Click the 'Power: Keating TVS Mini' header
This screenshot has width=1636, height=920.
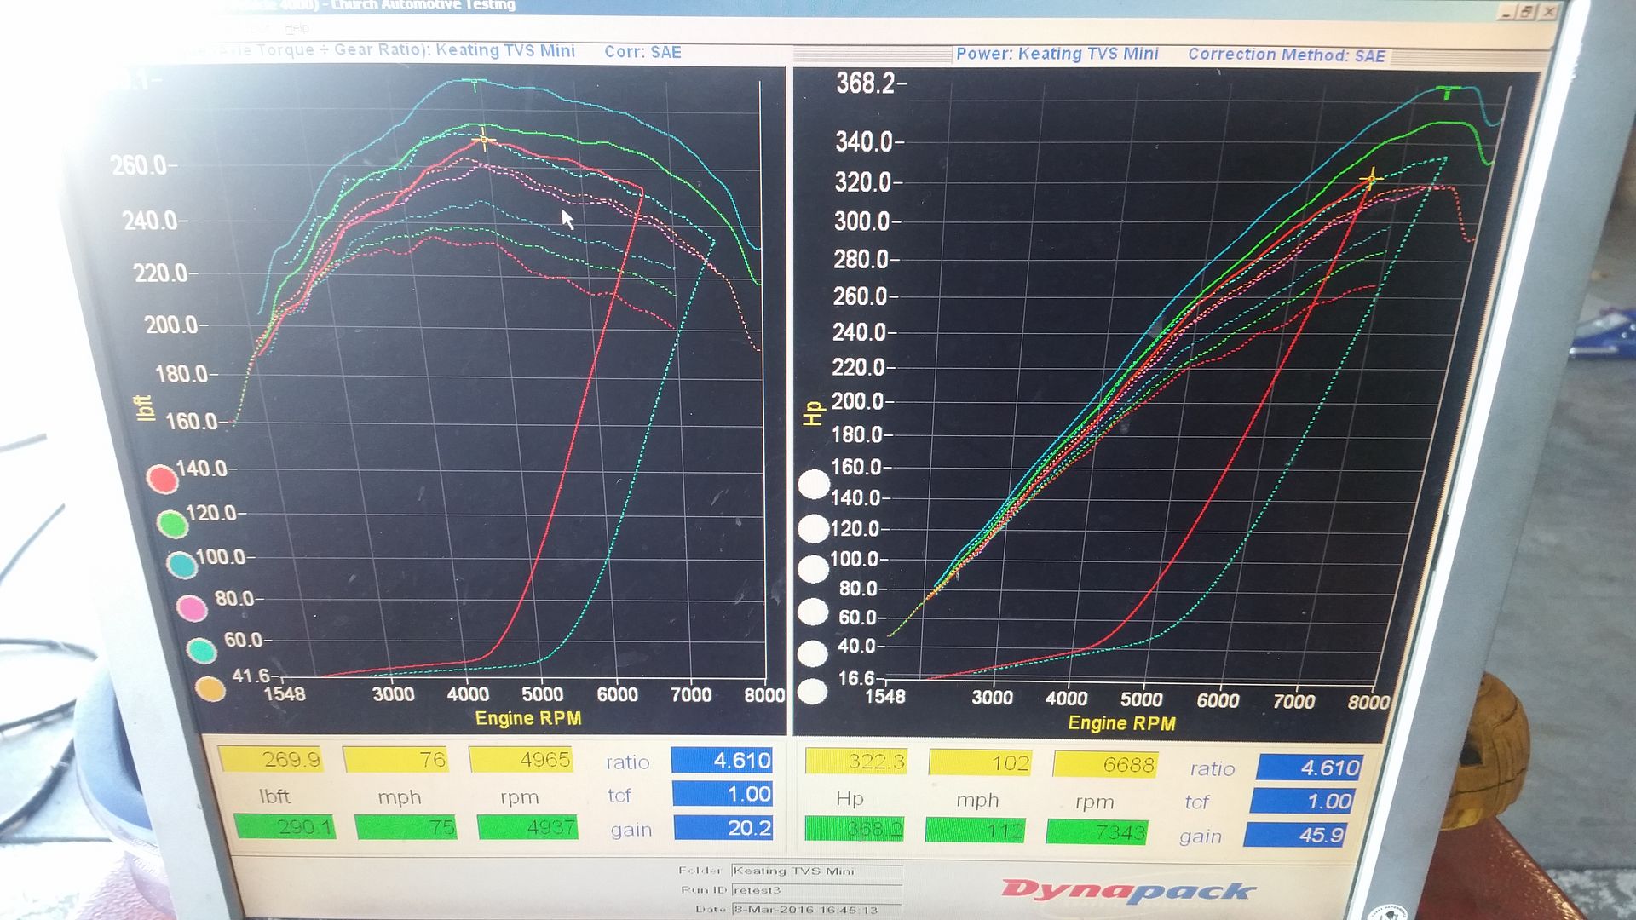click(x=1057, y=54)
